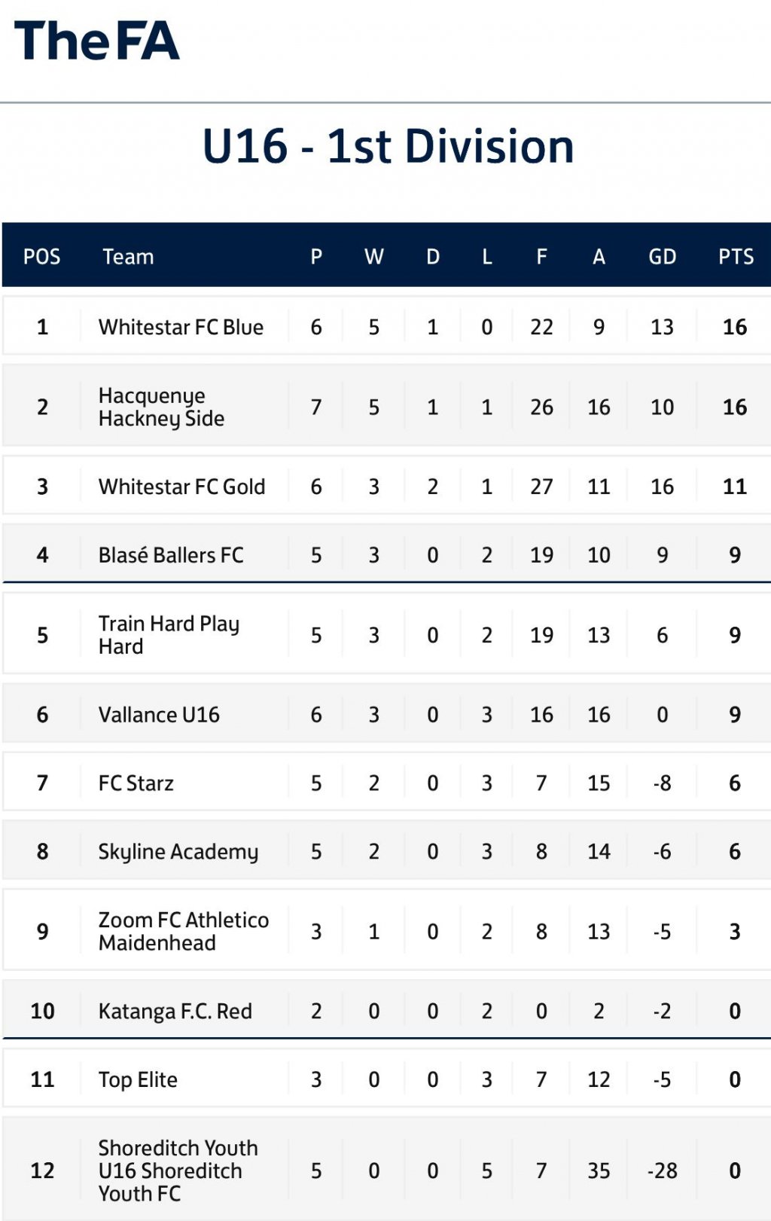Select Hacquenye Hackney Side team
771x1221 pixels.
161,407
